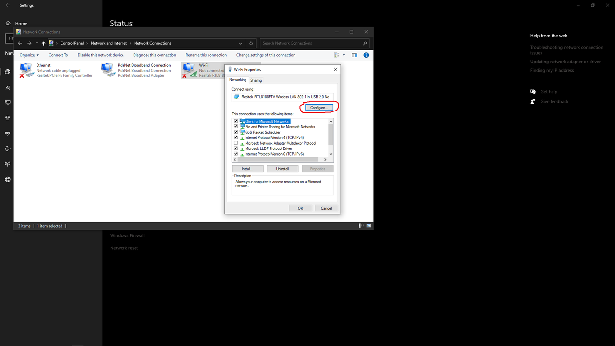Open Network reset link in Settings

click(124, 248)
